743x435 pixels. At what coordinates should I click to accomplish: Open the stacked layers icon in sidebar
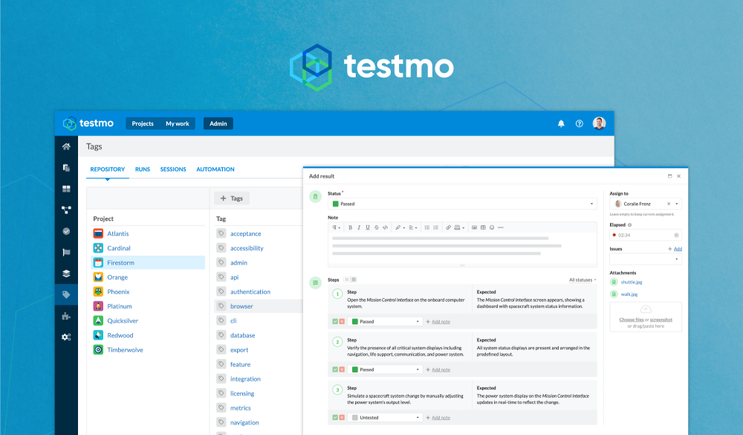(66, 273)
